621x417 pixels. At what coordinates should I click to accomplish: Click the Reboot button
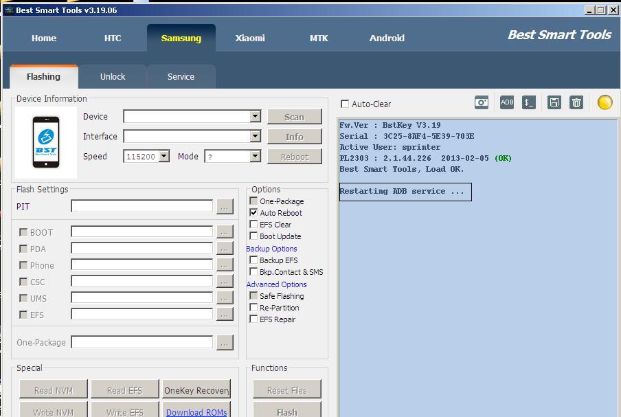pos(294,157)
